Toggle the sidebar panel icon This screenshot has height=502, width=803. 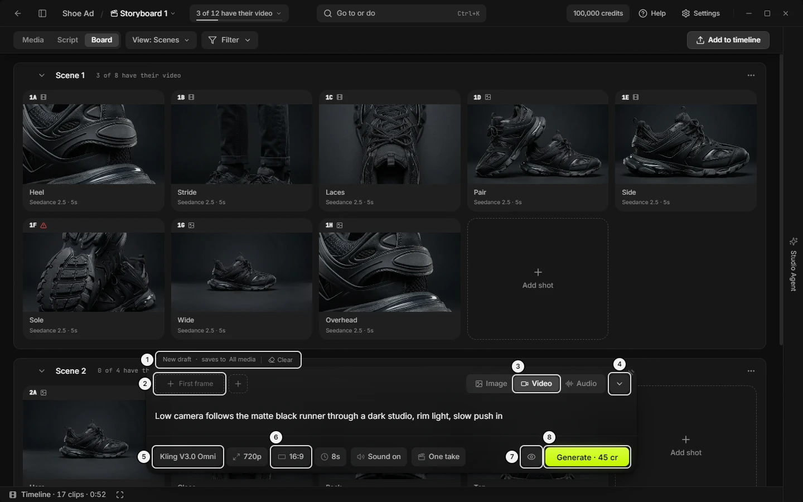pyautogui.click(x=42, y=13)
